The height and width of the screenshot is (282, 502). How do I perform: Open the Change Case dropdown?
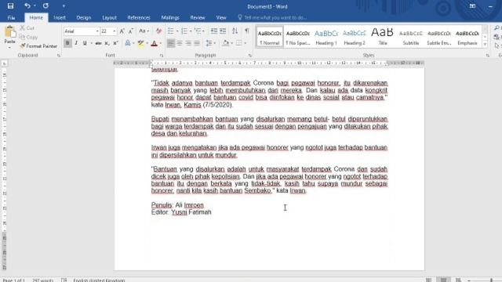click(144, 31)
